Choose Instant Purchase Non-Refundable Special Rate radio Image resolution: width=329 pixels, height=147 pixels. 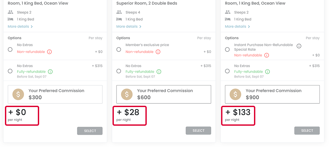point(227,49)
